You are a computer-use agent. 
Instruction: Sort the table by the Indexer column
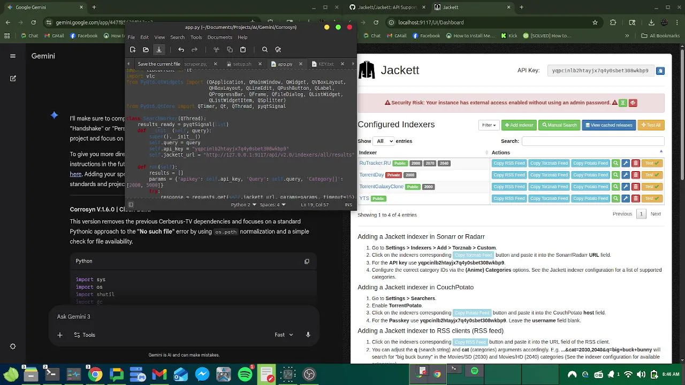423,152
